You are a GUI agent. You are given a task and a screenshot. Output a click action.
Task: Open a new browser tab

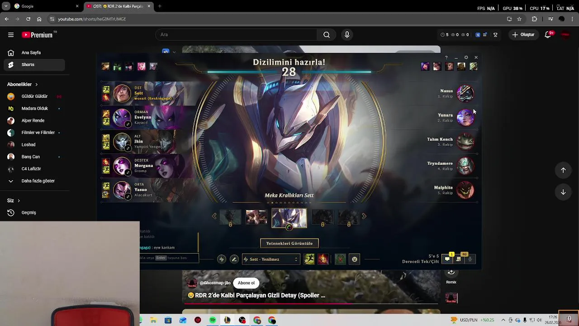pos(160,6)
